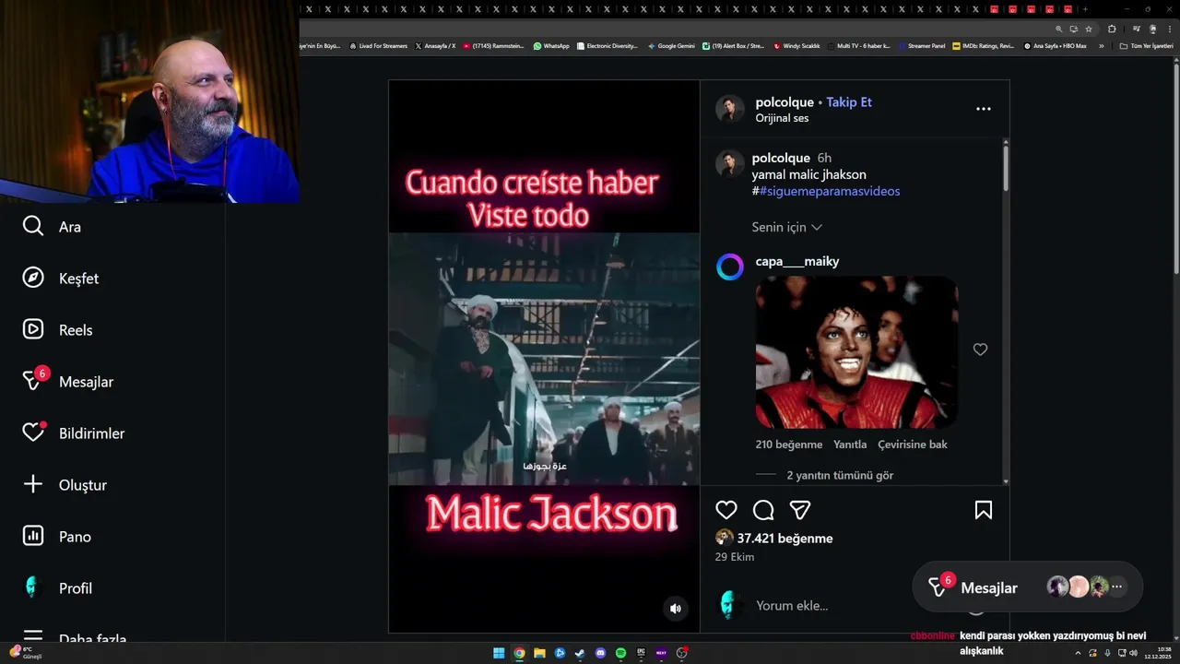Open IMDb: Ratings bookmark
Image resolution: width=1180 pixels, height=664 pixels.
point(984,46)
